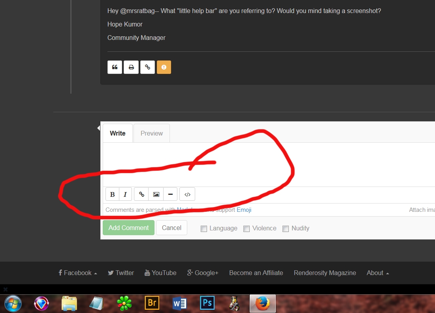Expand the Facebook footer dropdown

coord(78,273)
